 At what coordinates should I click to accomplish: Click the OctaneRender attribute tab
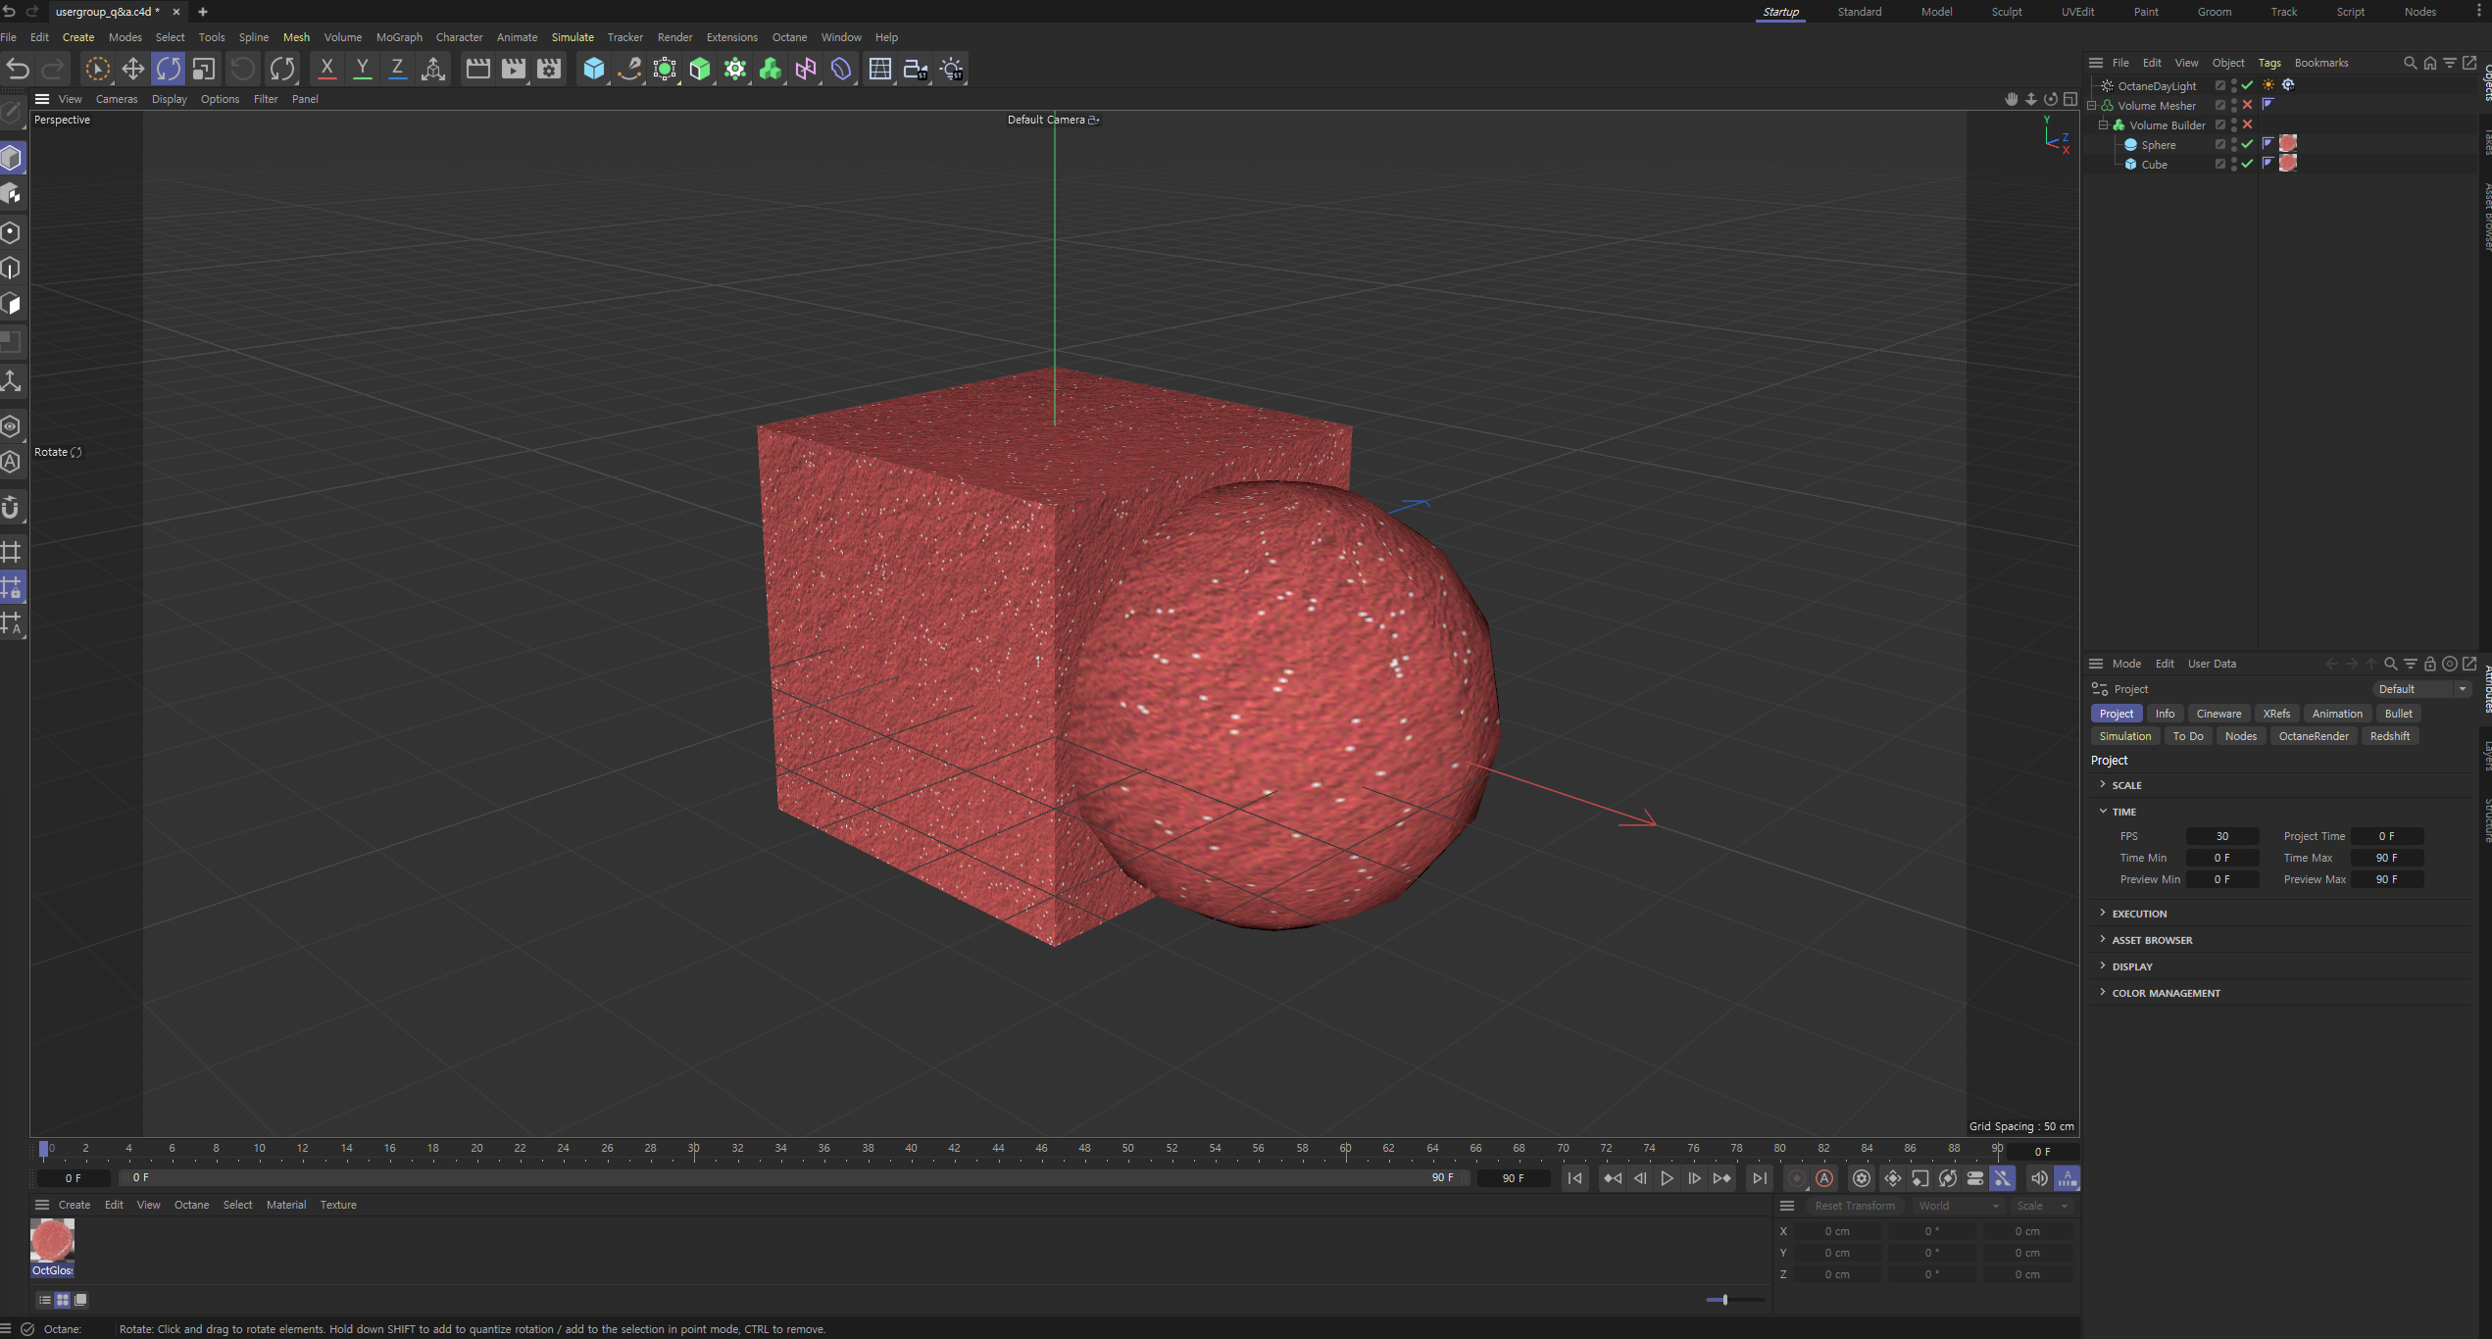[x=2314, y=736]
